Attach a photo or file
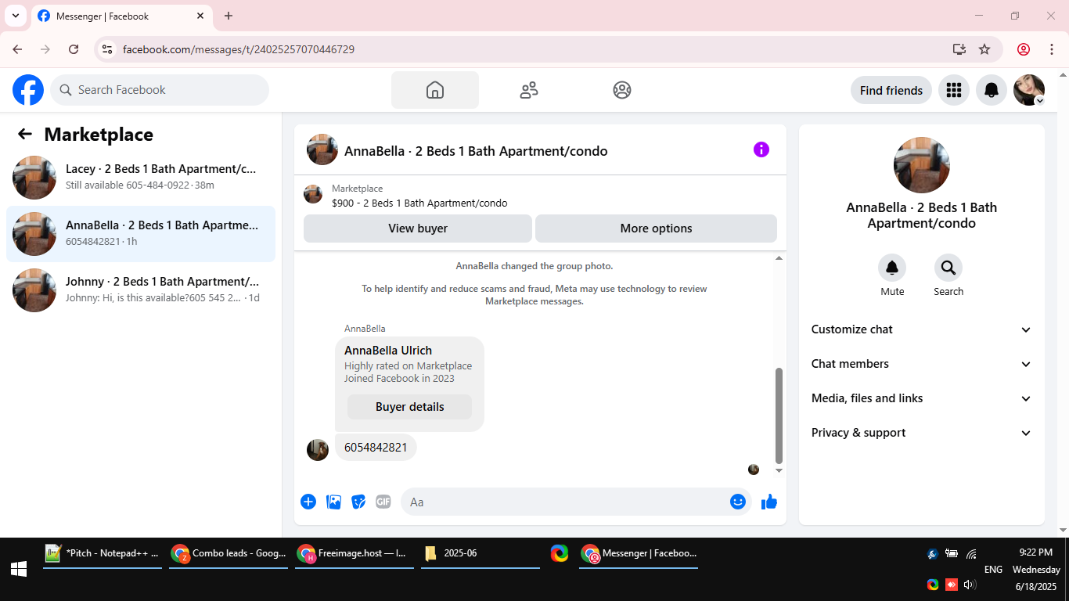The height and width of the screenshot is (601, 1069). 334,502
